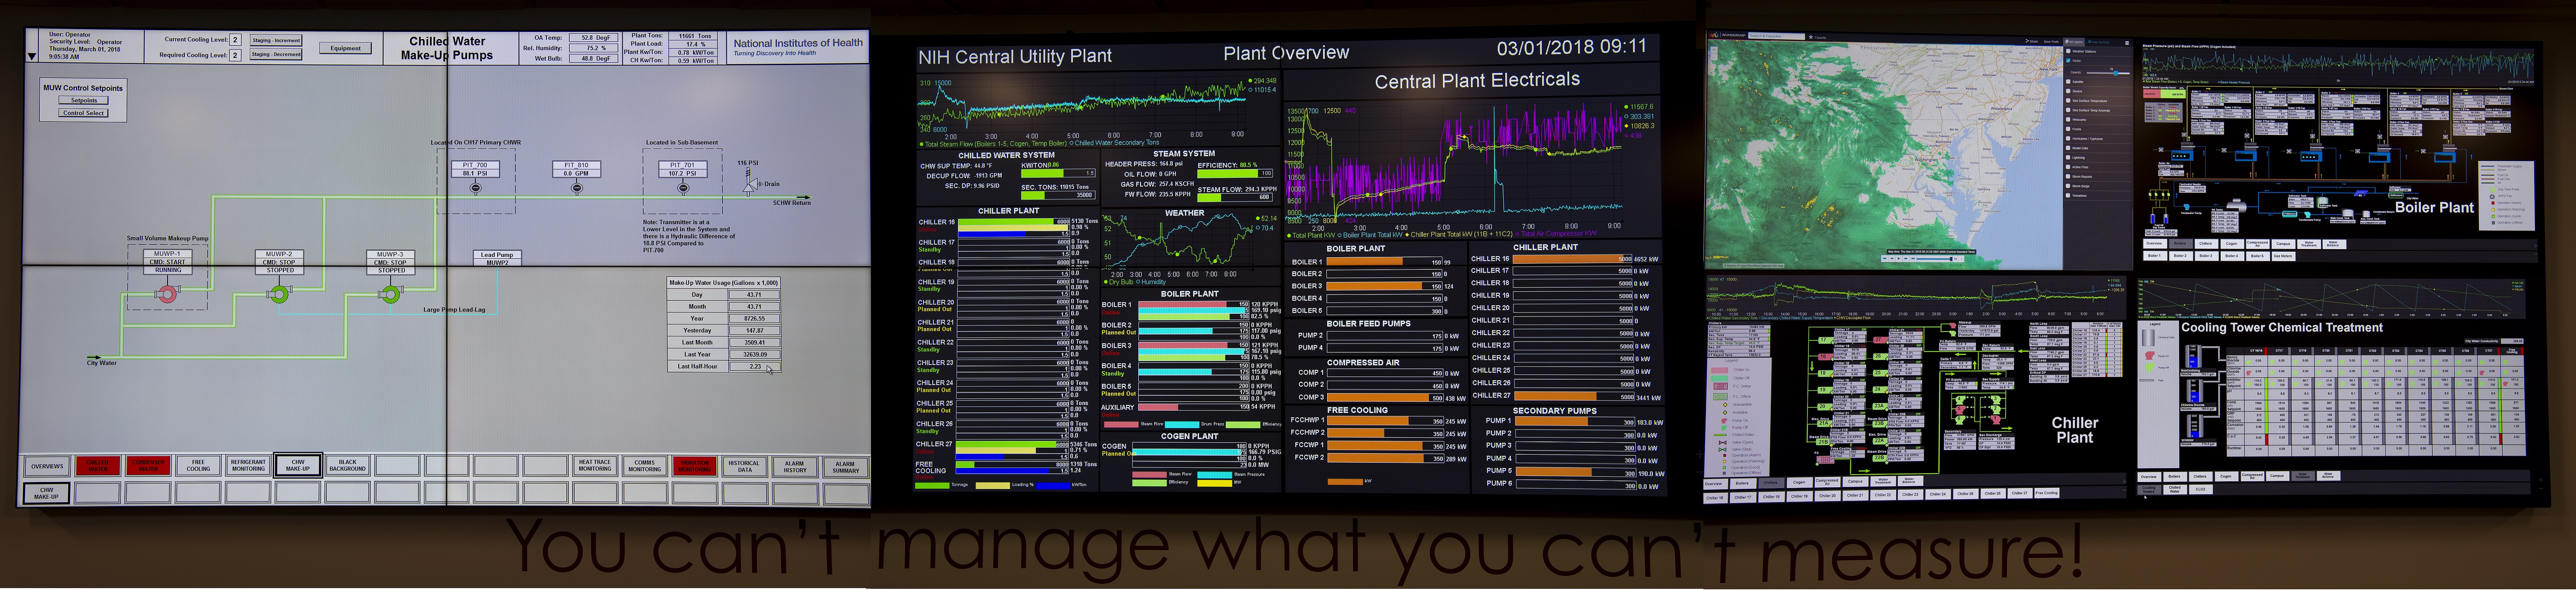This screenshot has width=2576, height=590.
Task: Click the Favorite star in Wundermap
Action: 1811,37
